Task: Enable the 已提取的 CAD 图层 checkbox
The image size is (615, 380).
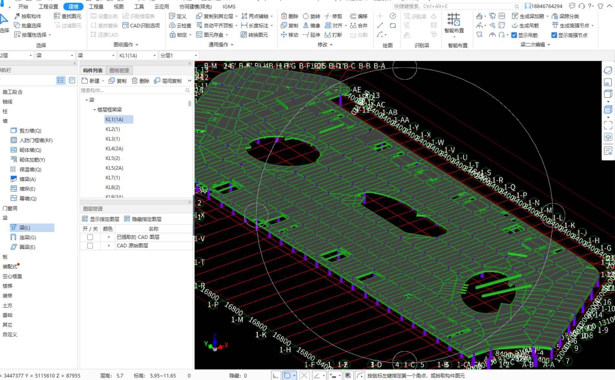Action: click(x=90, y=237)
